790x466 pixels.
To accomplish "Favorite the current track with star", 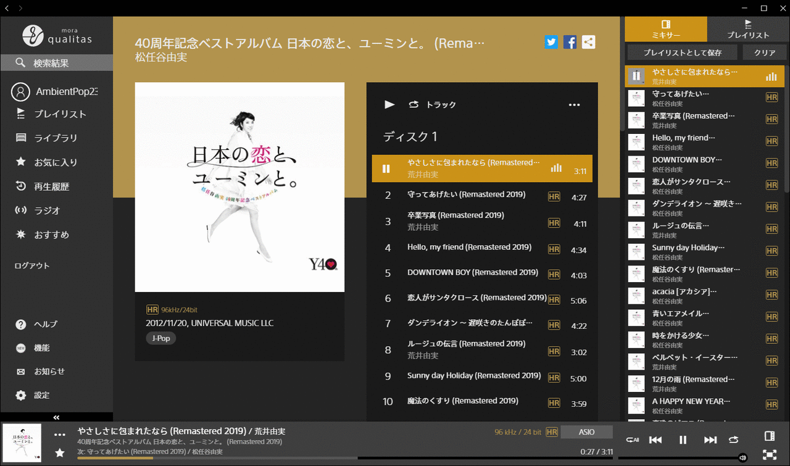I will [60, 453].
